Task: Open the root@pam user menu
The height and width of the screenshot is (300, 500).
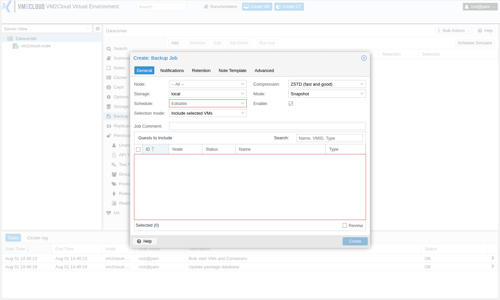Action: tap(480, 7)
